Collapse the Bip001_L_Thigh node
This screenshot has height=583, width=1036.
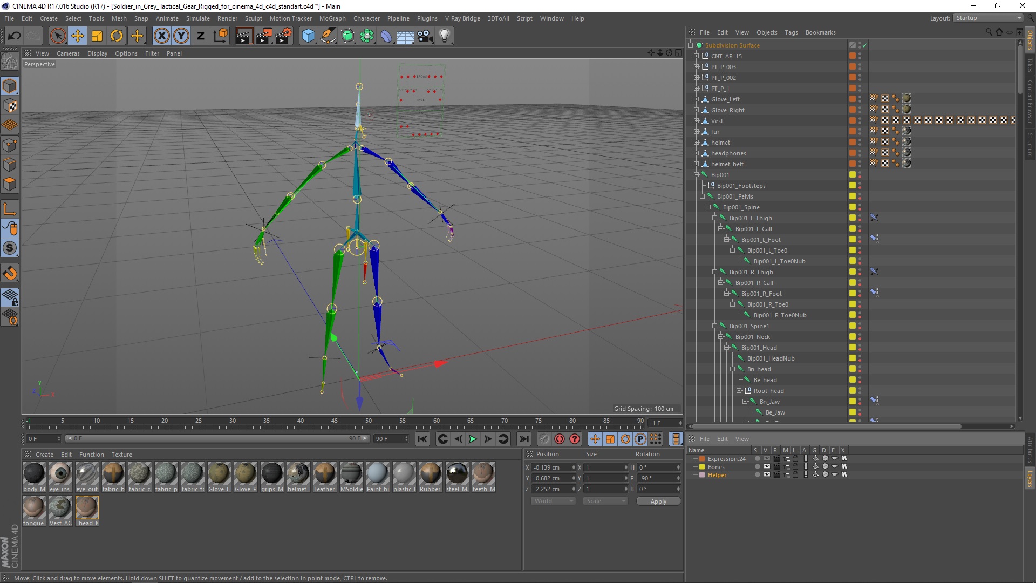714,218
